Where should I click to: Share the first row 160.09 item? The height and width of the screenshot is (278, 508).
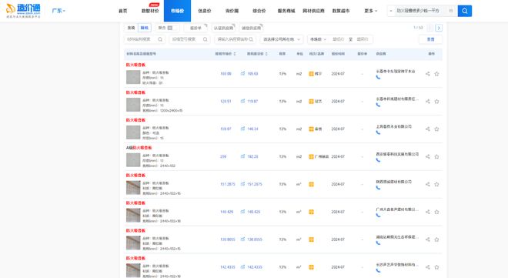click(x=428, y=74)
